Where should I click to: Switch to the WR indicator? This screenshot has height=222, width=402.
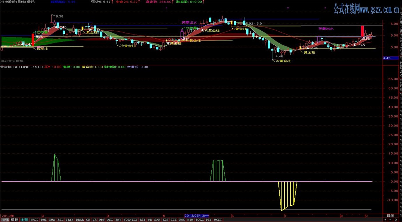[x=150, y=220]
